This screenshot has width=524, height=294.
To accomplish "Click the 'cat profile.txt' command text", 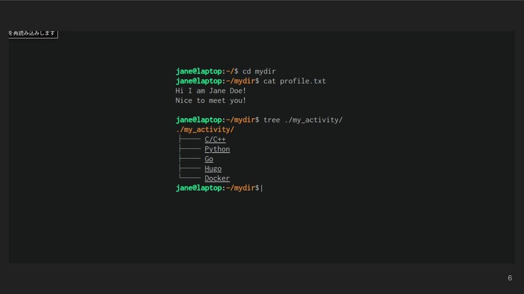I will pos(294,81).
